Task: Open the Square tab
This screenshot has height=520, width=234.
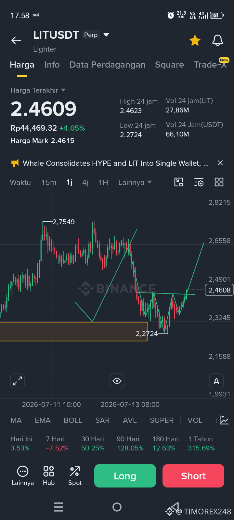Action: pyautogui.click(x=169, y=65)
